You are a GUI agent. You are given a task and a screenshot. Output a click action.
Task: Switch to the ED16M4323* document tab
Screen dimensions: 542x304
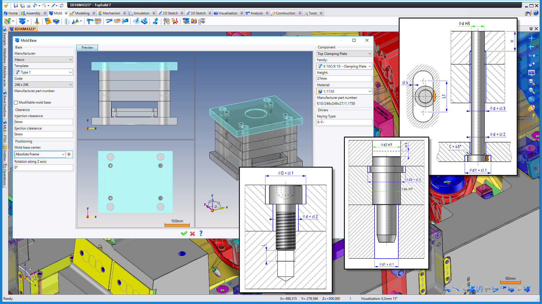point(25,29)
